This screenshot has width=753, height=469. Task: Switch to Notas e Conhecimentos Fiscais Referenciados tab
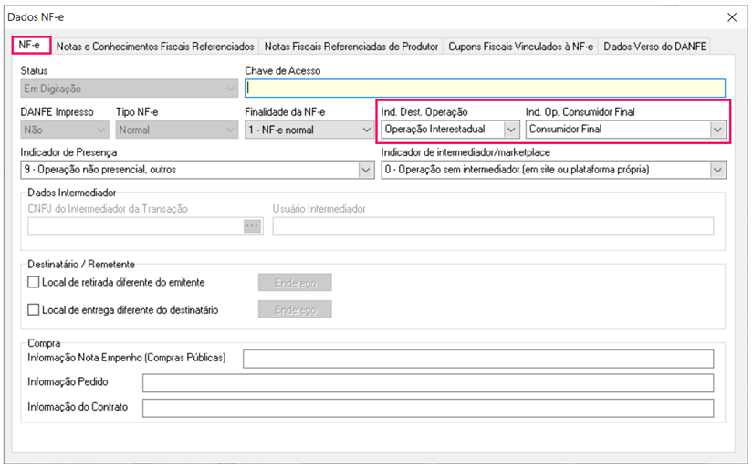(155, 46)
